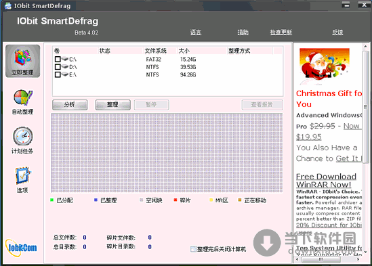Viewport: 372px width, 266px height.
Task: Click the ad panel horizontal scrollbar thumb
Action: (x=321, y=259)
